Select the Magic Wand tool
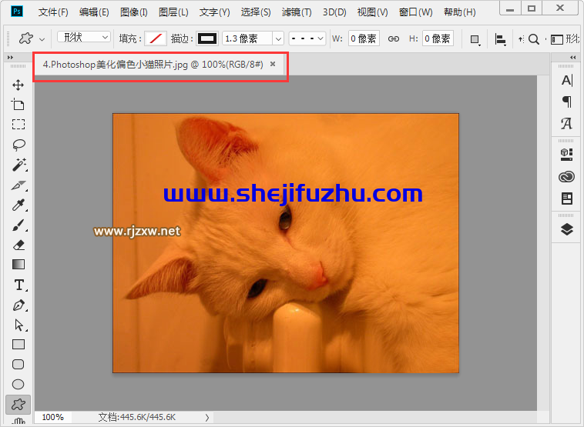Screen dimensions: 584x427 (18, 165)
